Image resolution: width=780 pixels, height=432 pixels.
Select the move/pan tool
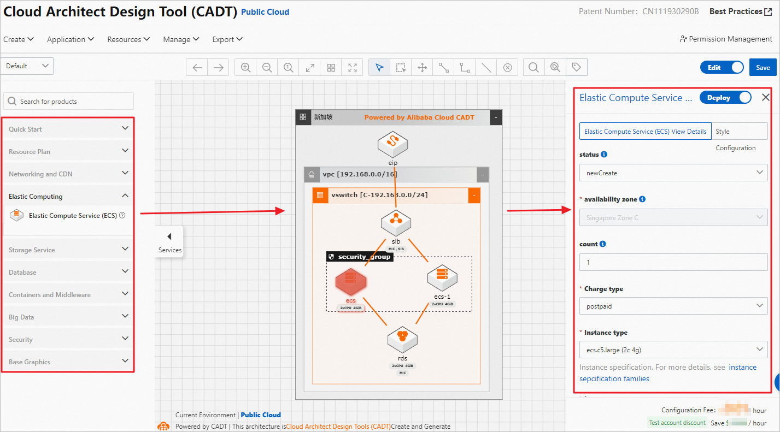coord(423,68)
